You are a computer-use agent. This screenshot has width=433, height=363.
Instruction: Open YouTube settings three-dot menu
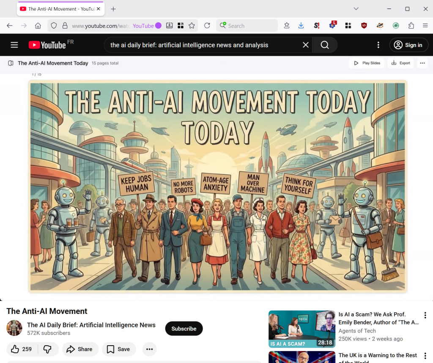pos(378,45)
